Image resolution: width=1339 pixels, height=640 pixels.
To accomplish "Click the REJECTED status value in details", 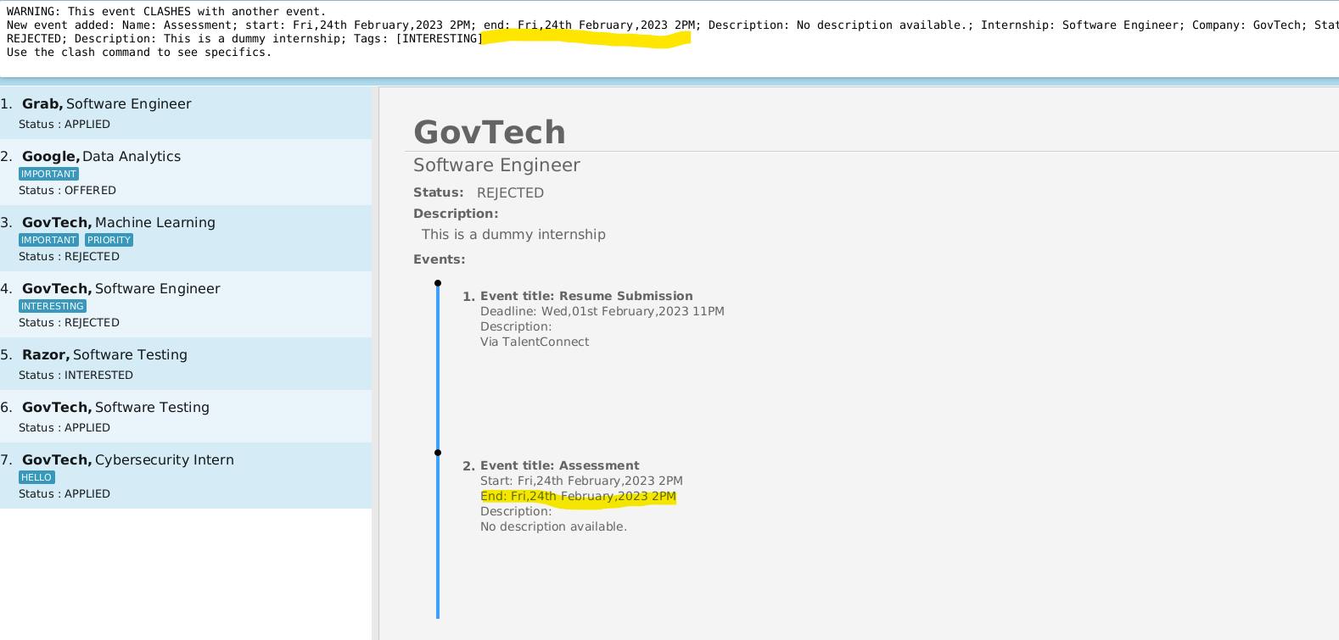I will pyautogui.click(x=510, y=193).
